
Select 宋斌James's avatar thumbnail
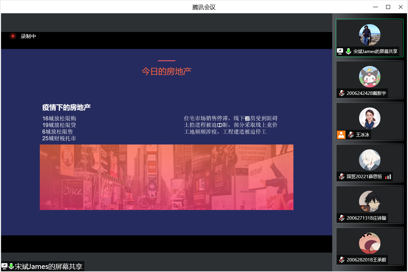point(370,35)
